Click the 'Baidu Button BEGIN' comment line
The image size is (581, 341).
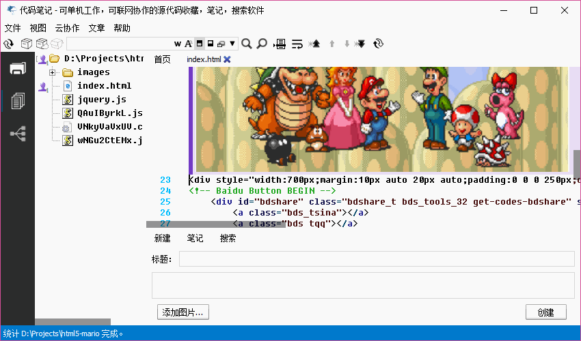[262, 191]
